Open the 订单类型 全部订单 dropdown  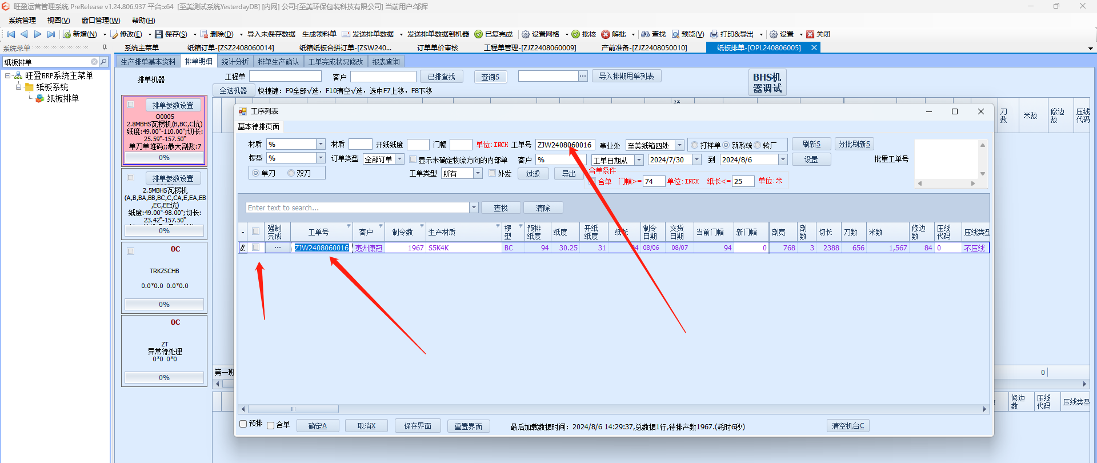(x=400, y=159)
